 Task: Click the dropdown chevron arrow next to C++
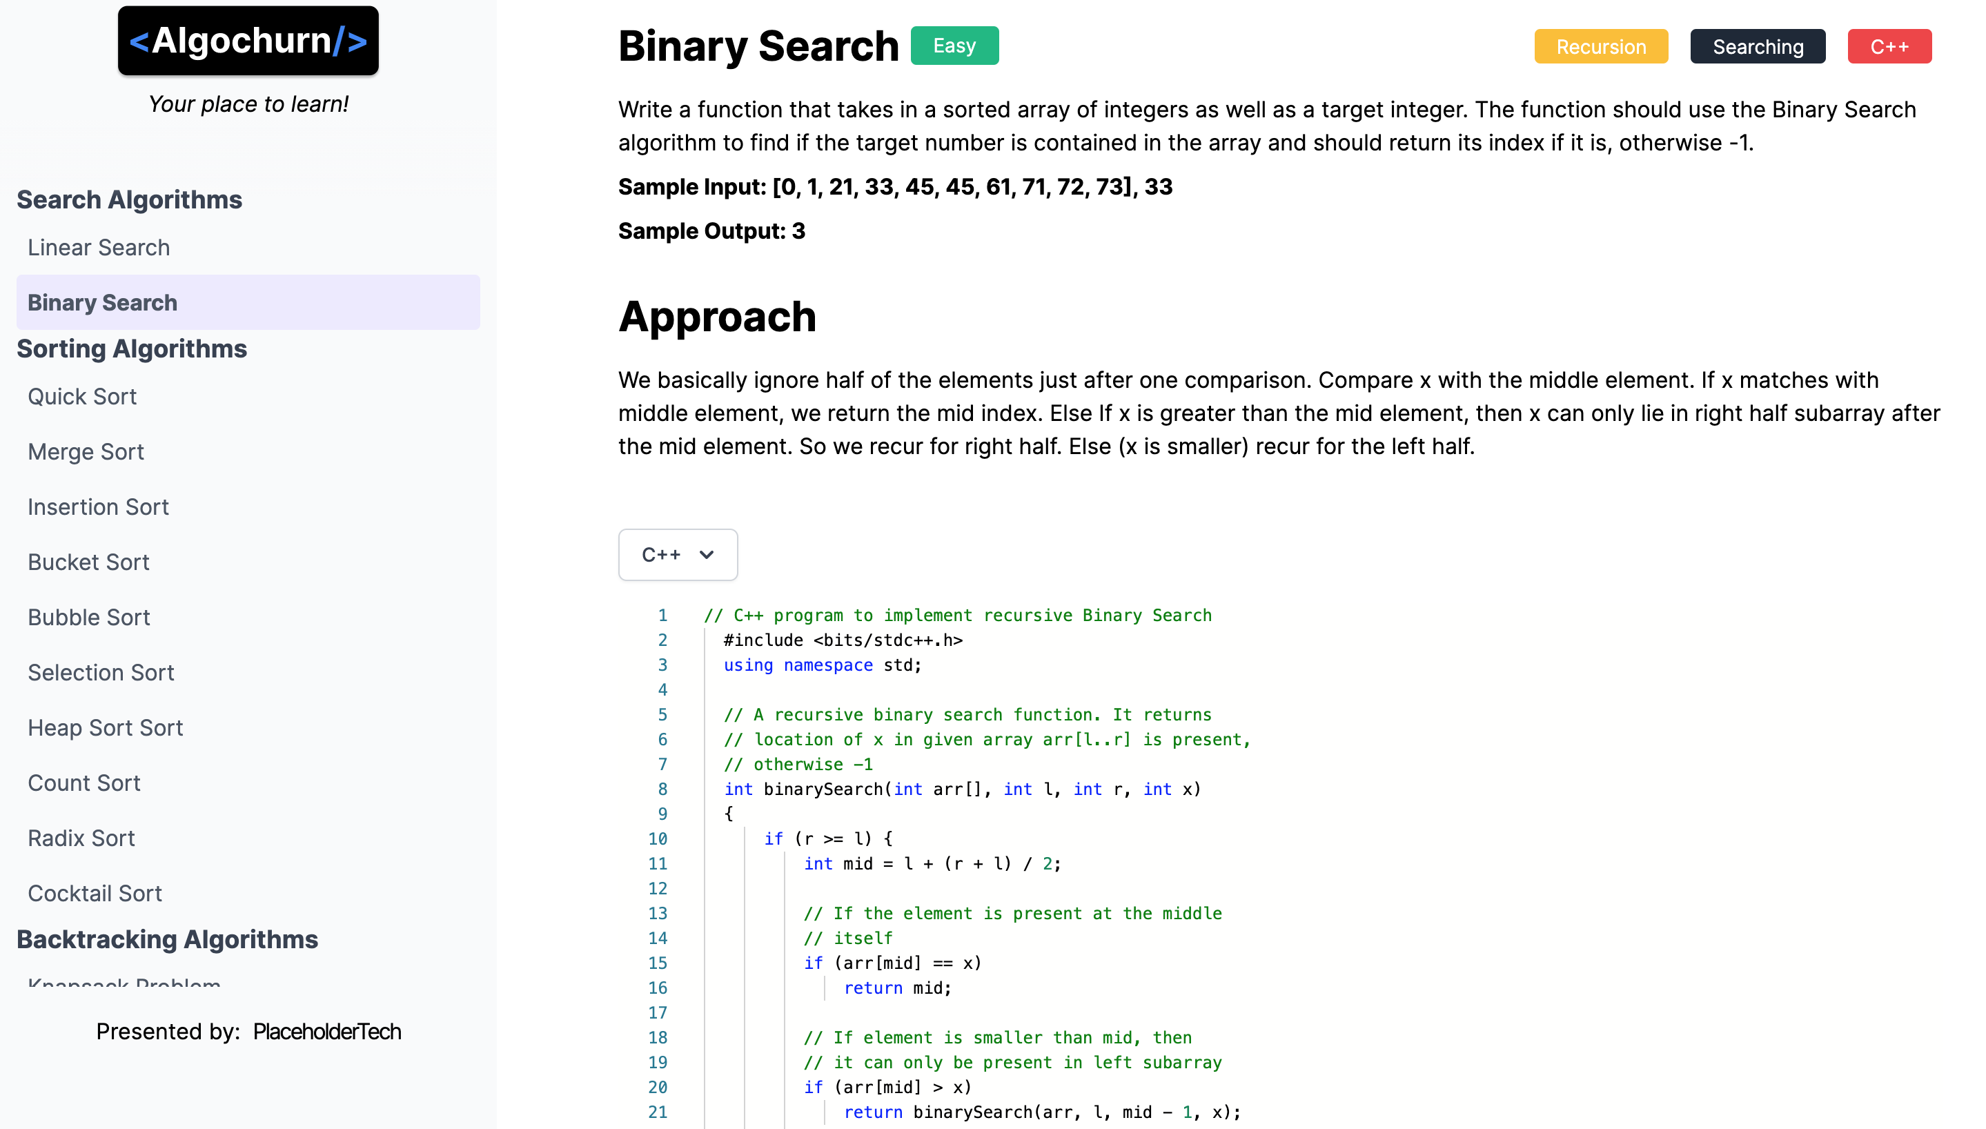click(x=706, y=554)
